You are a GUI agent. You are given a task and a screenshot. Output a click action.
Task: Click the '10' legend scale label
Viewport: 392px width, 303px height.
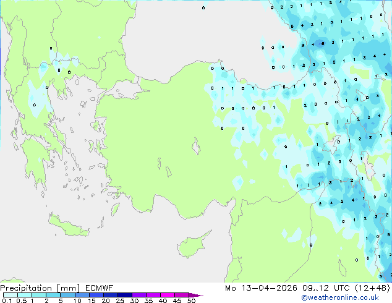(x=77, y=301)
